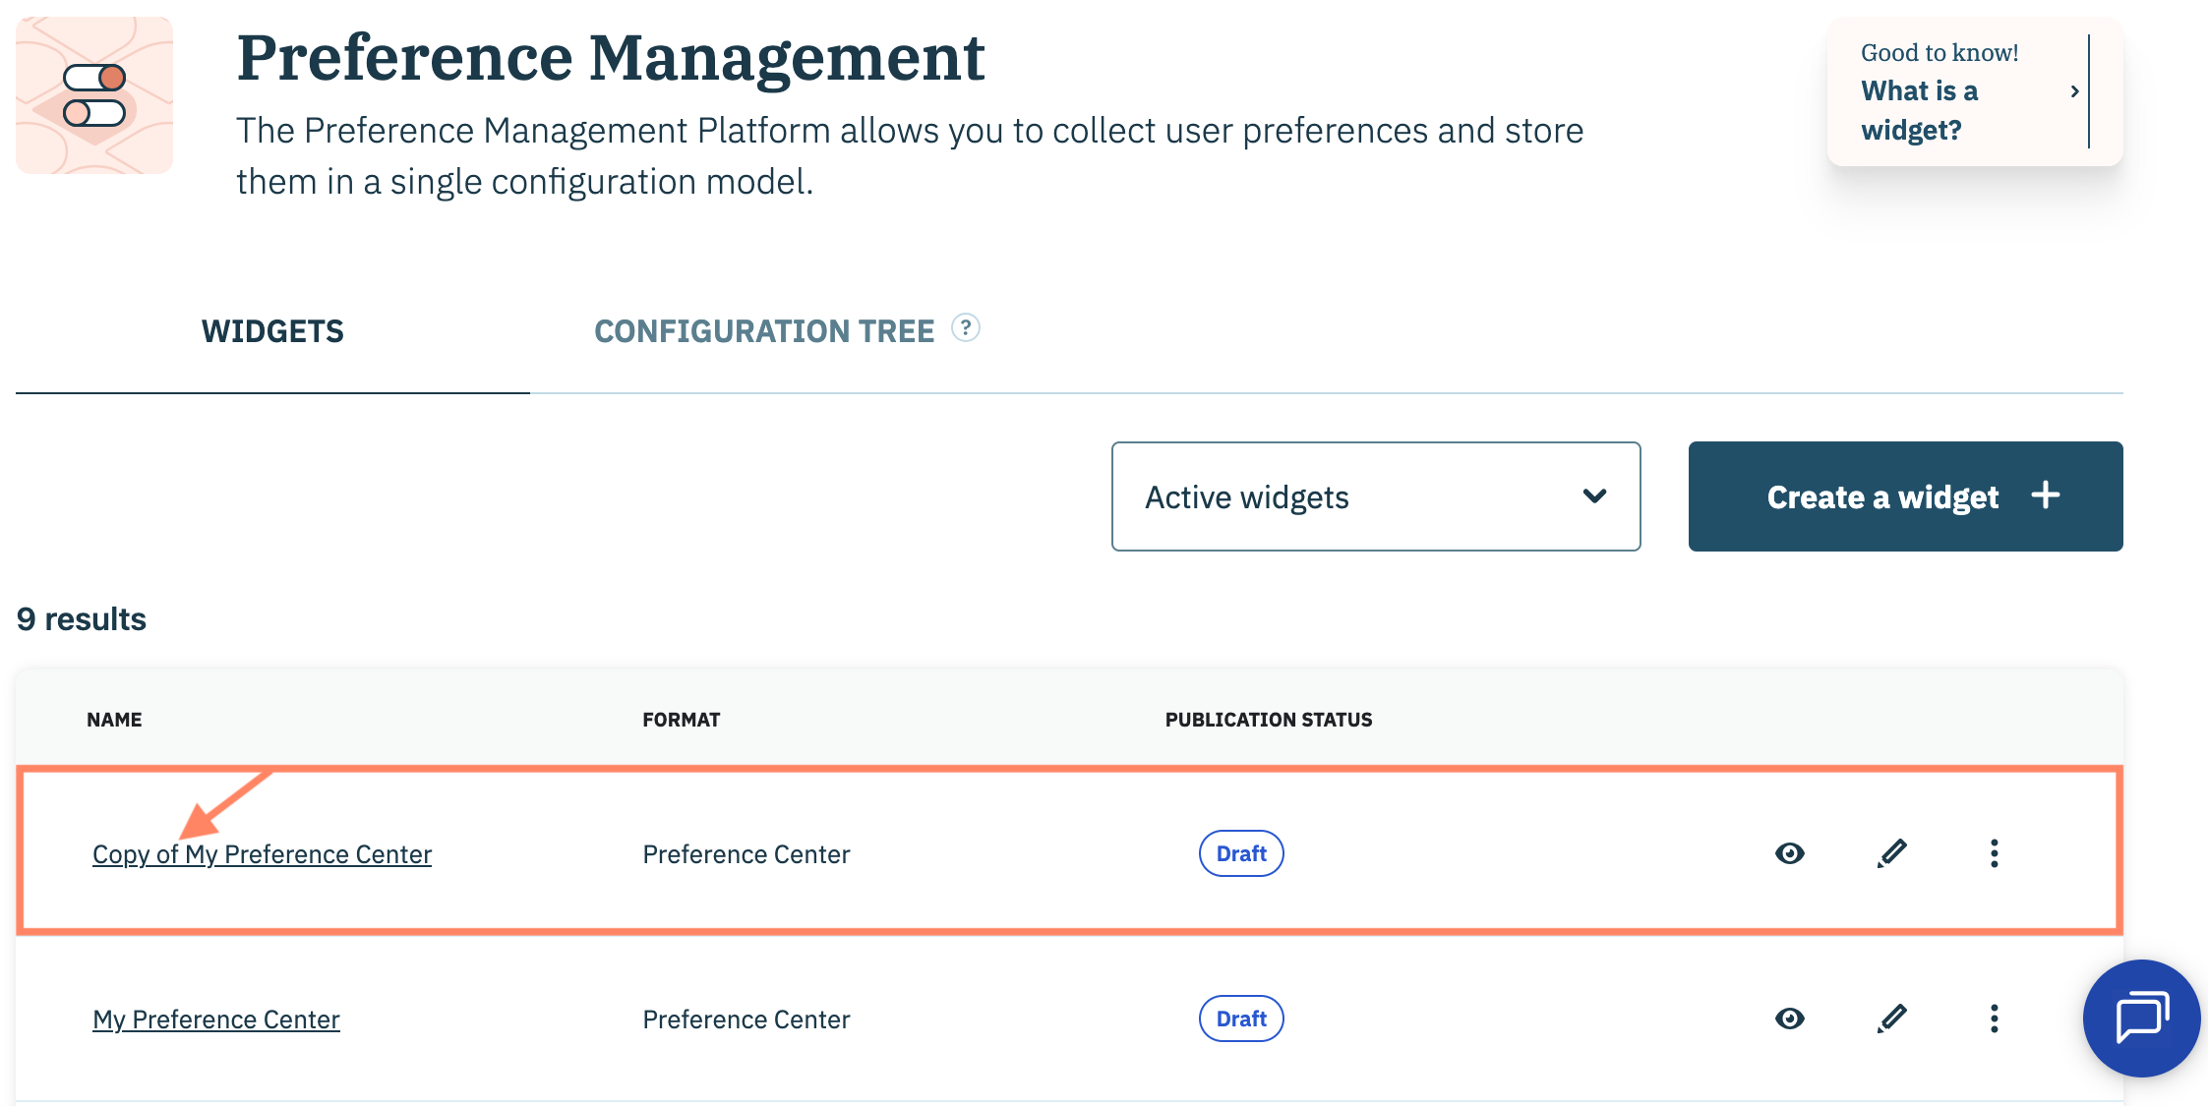This screenshot has width=2208, height=1106.
Task: Click the Draft badge for My Preference Center
Action: (x=1240, y=1019)
